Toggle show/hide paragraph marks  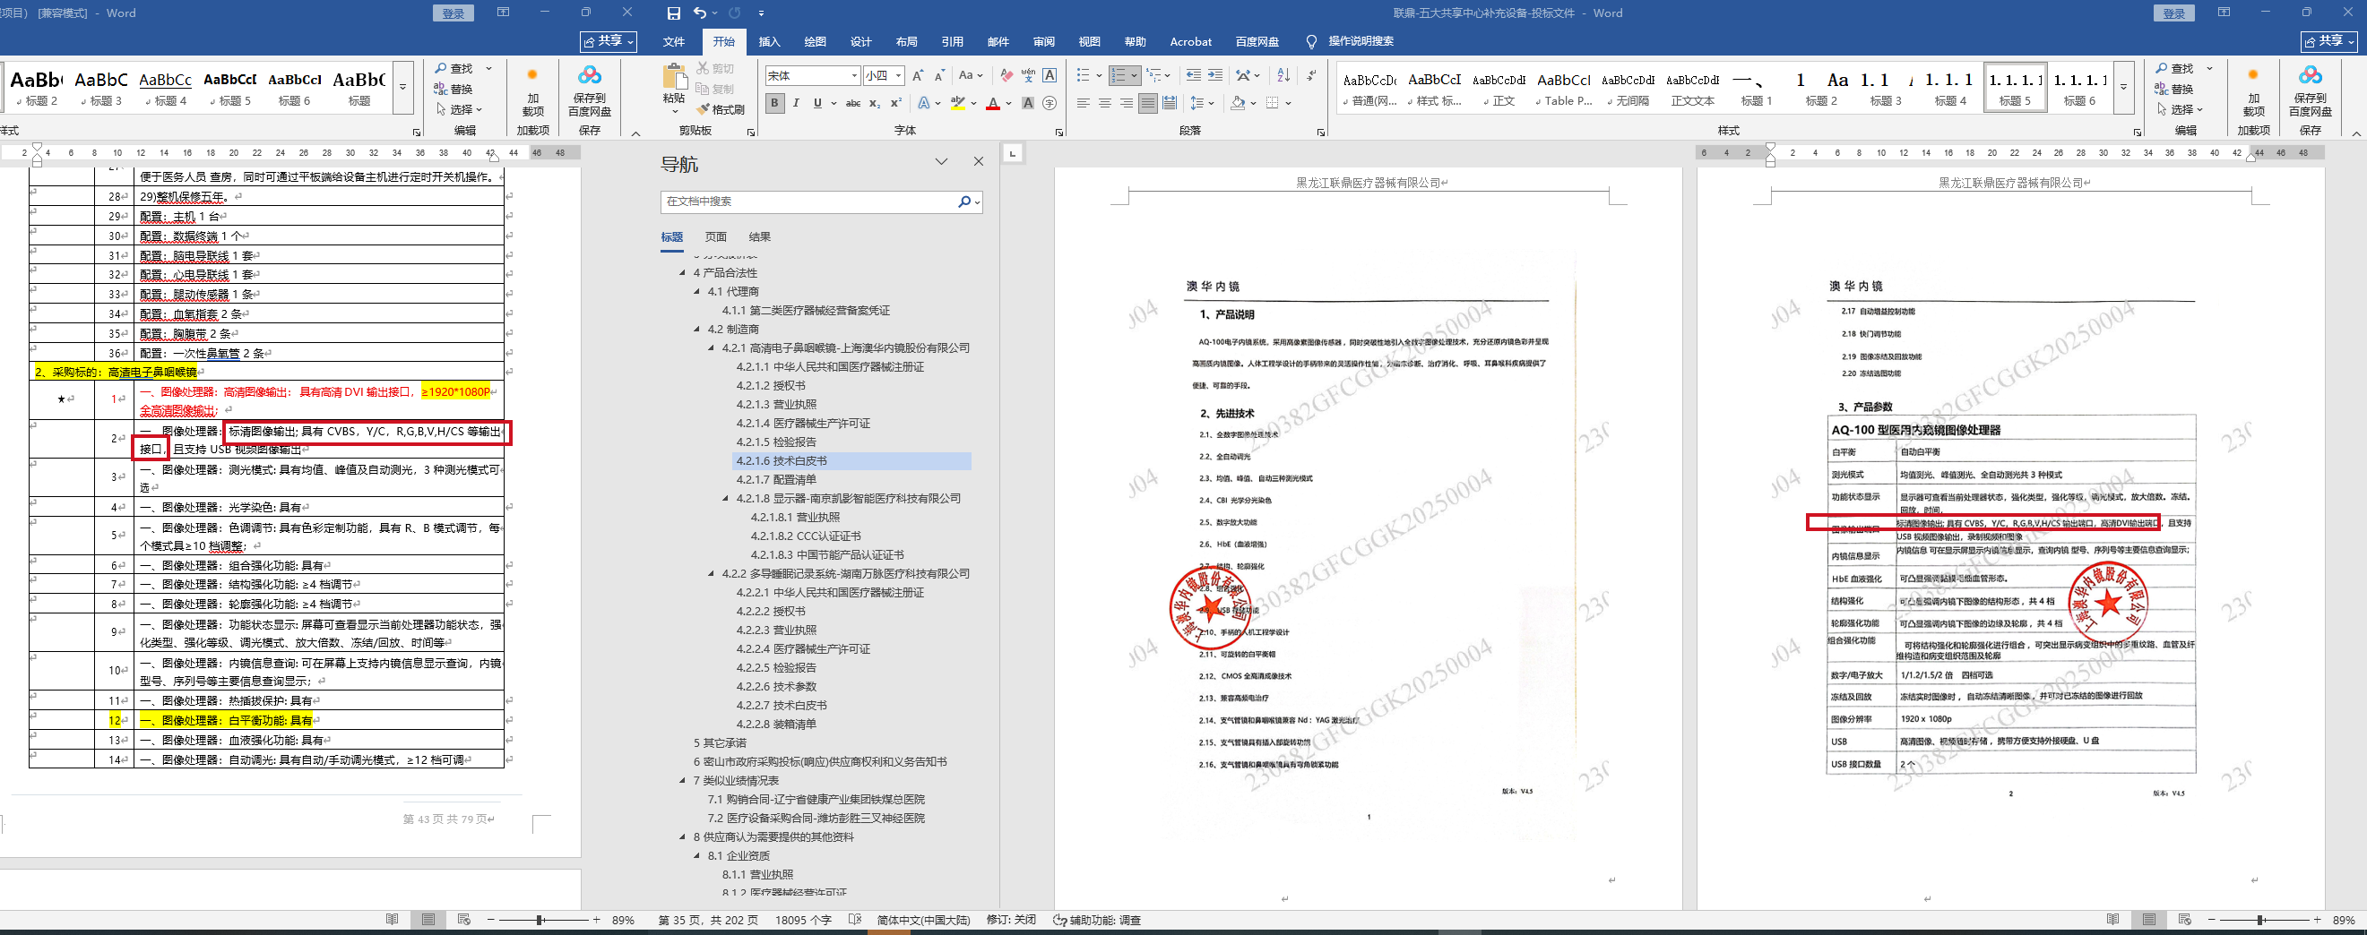[1311, 75]
